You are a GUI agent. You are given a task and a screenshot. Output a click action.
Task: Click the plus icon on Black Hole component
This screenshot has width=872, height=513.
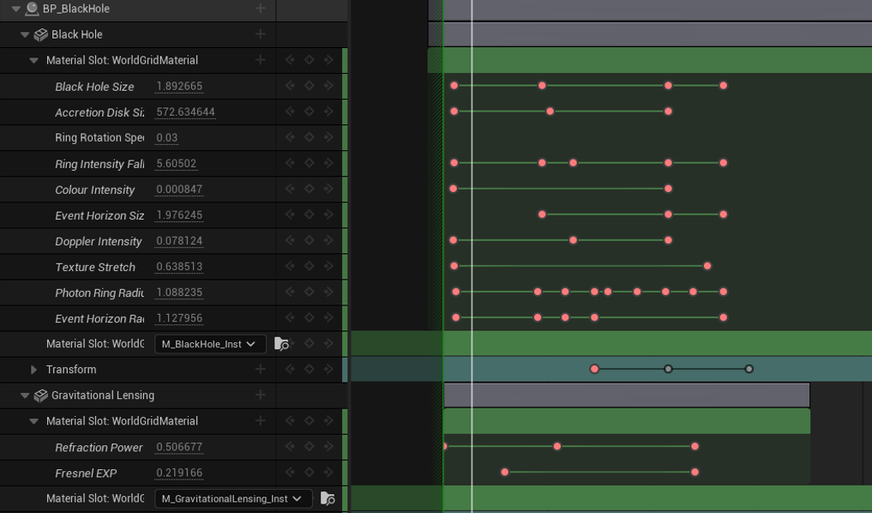pyautogui.click(x=260, y=34)
